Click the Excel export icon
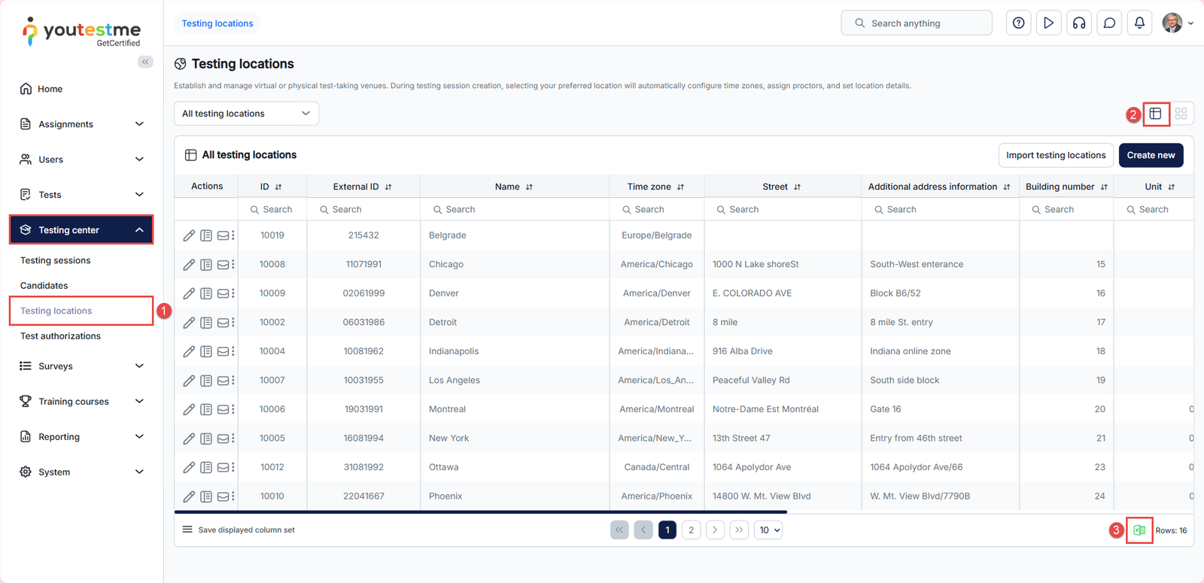1204x583 pixels. (x=1139, y=530)
